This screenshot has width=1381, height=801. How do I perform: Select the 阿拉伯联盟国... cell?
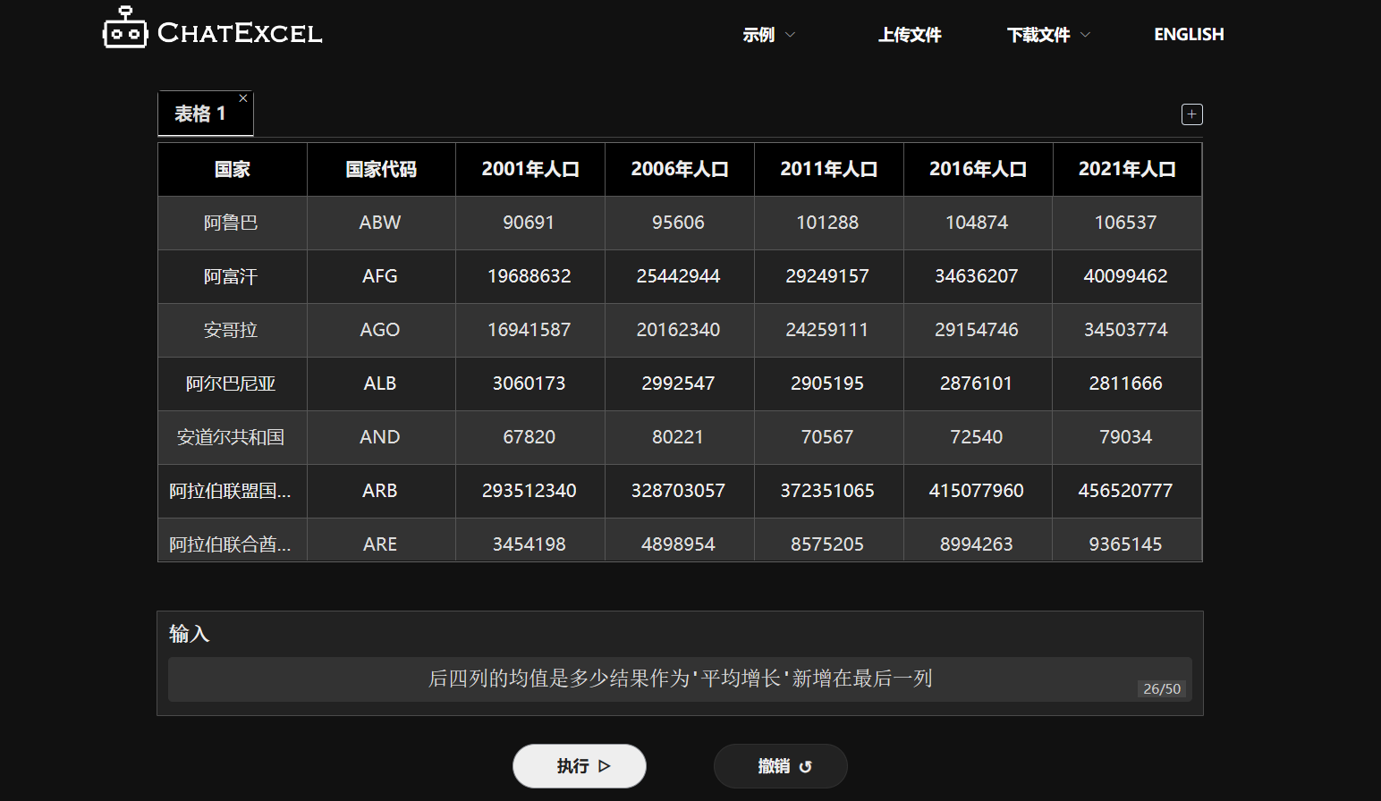(x=231, y=491)
